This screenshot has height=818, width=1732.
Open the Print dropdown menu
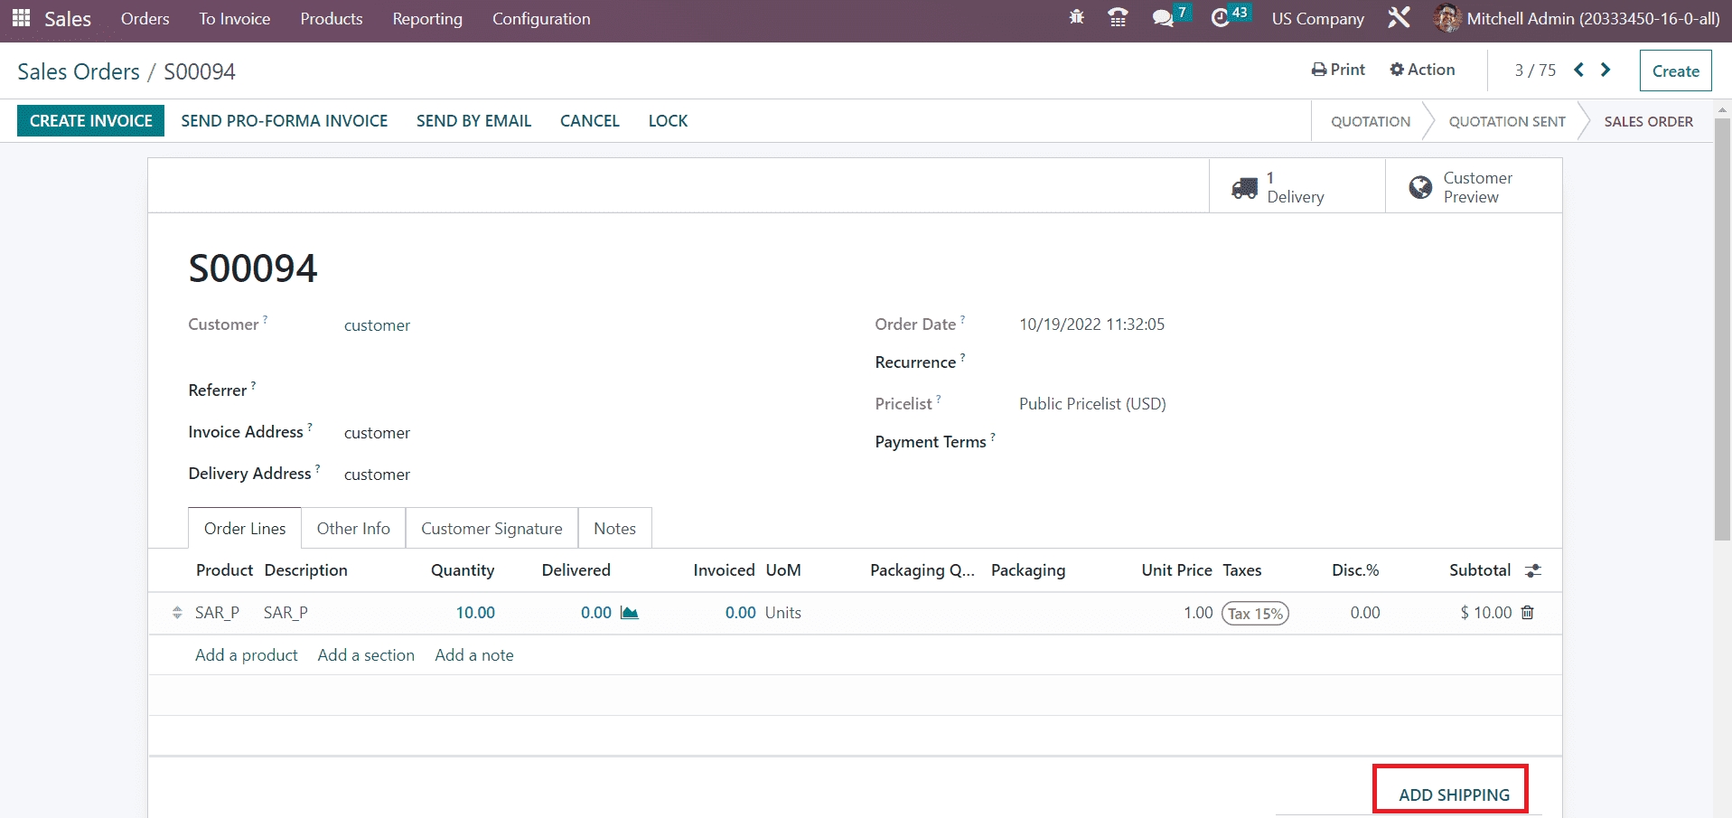[x=1338, y=70]
